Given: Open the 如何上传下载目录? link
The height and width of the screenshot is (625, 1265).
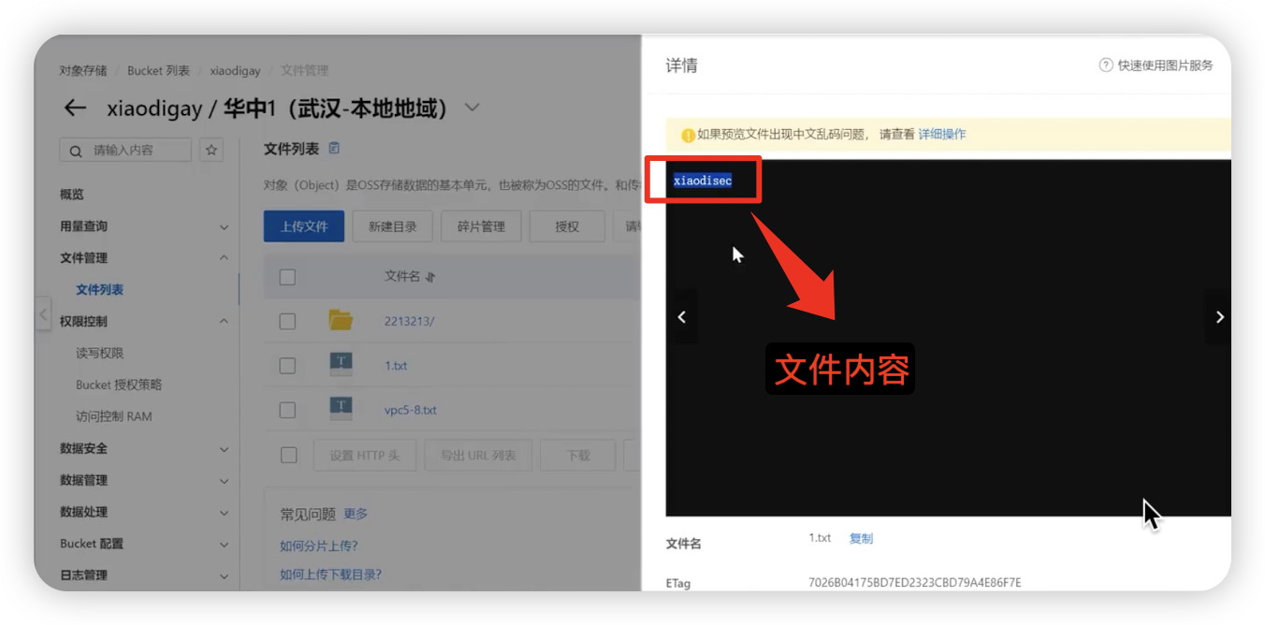Looking at the screenshot, I should coord(331,574).
